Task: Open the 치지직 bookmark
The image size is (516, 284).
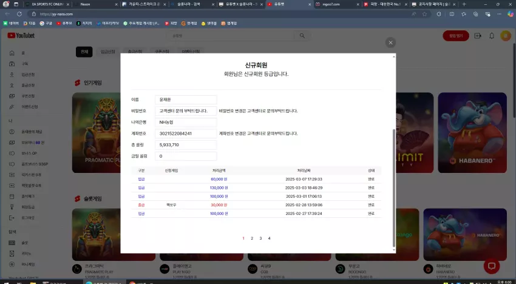Action: [x=84, y=24]
